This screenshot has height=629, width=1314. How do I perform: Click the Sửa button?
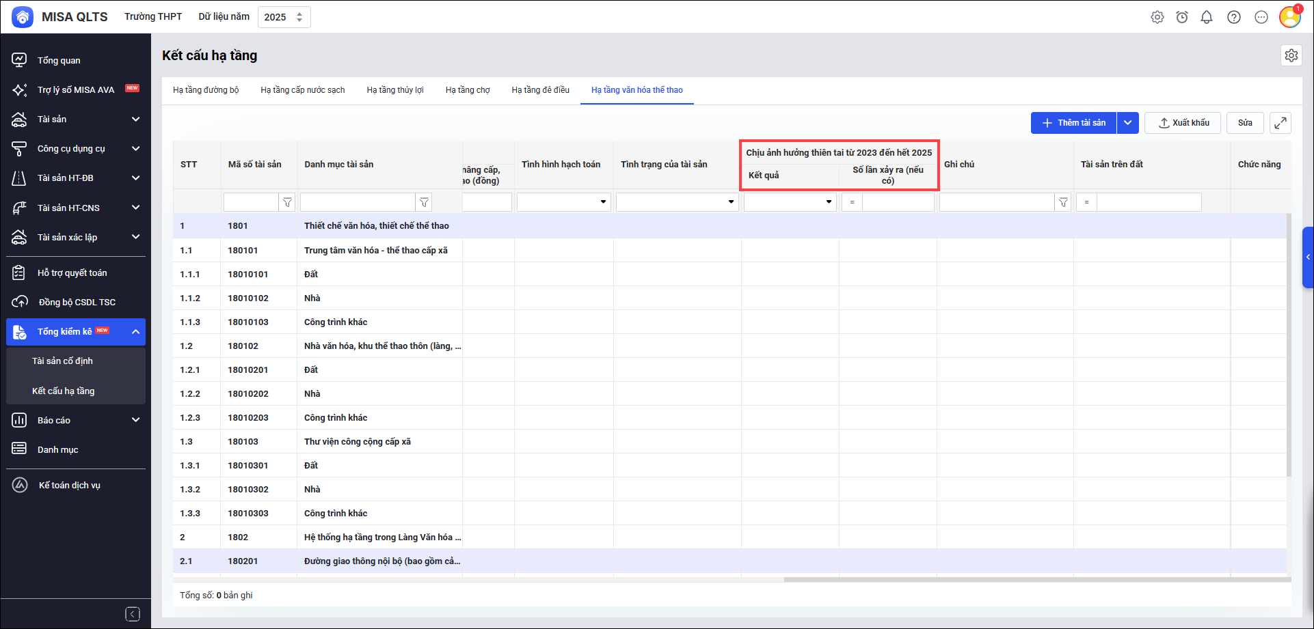click(1244, 123)
